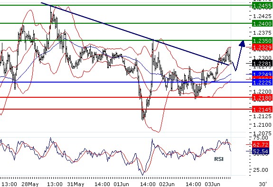Click the 1.2455 resistance price label

pyautogui.click(x=262, y=6)
